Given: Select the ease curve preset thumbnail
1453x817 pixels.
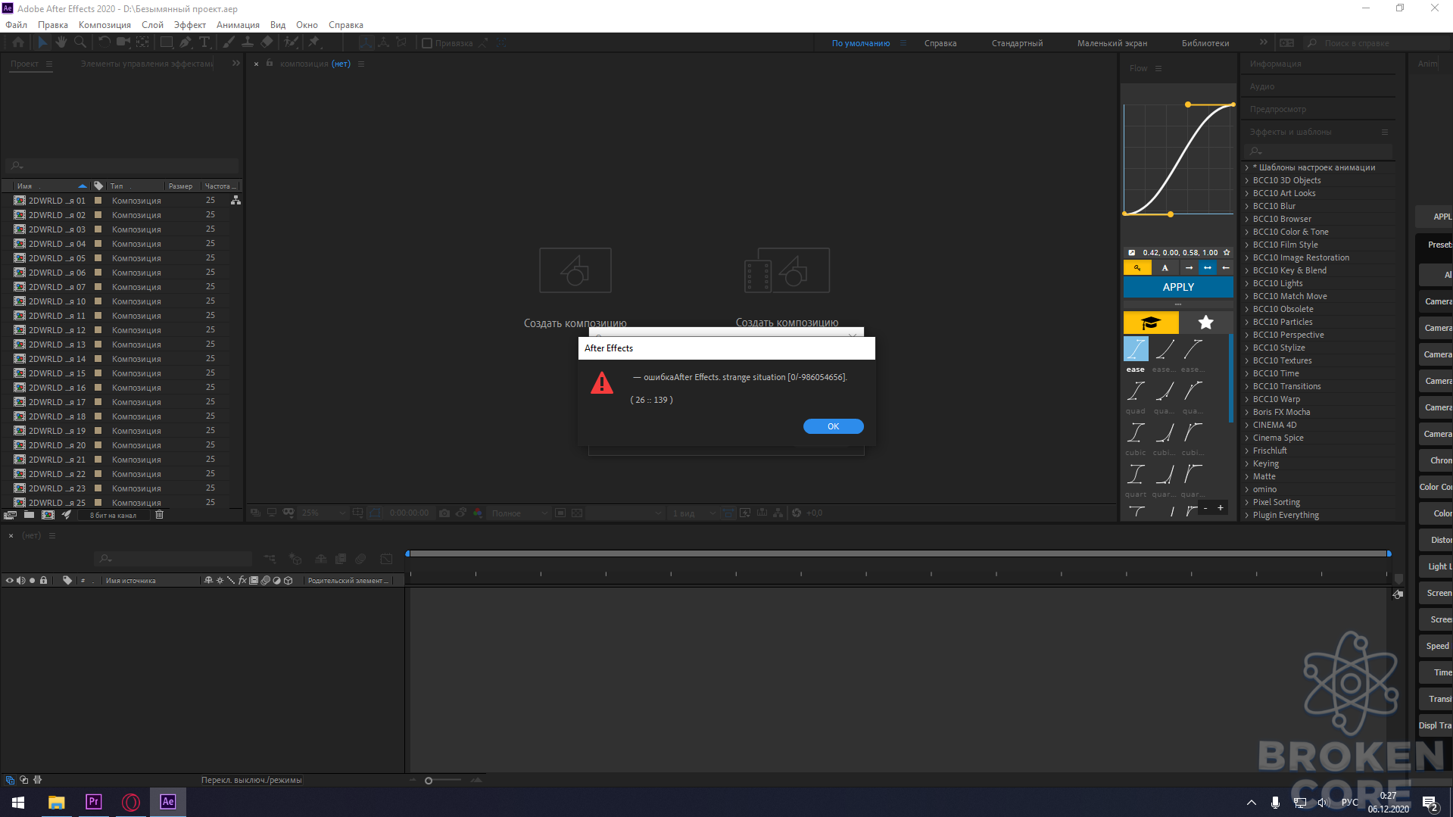Looking at the screenshot, I should [x=1136, y=349].
